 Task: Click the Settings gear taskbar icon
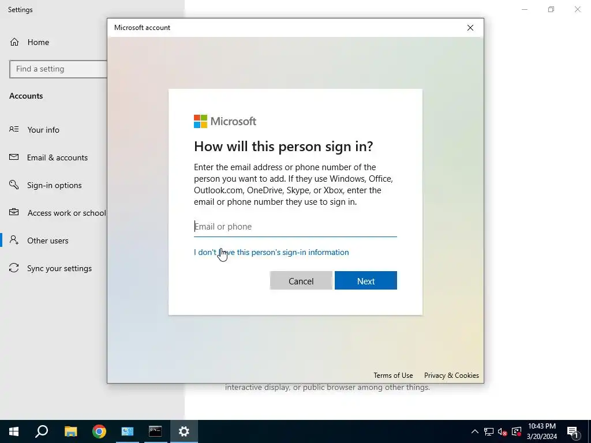coord(184,431)
